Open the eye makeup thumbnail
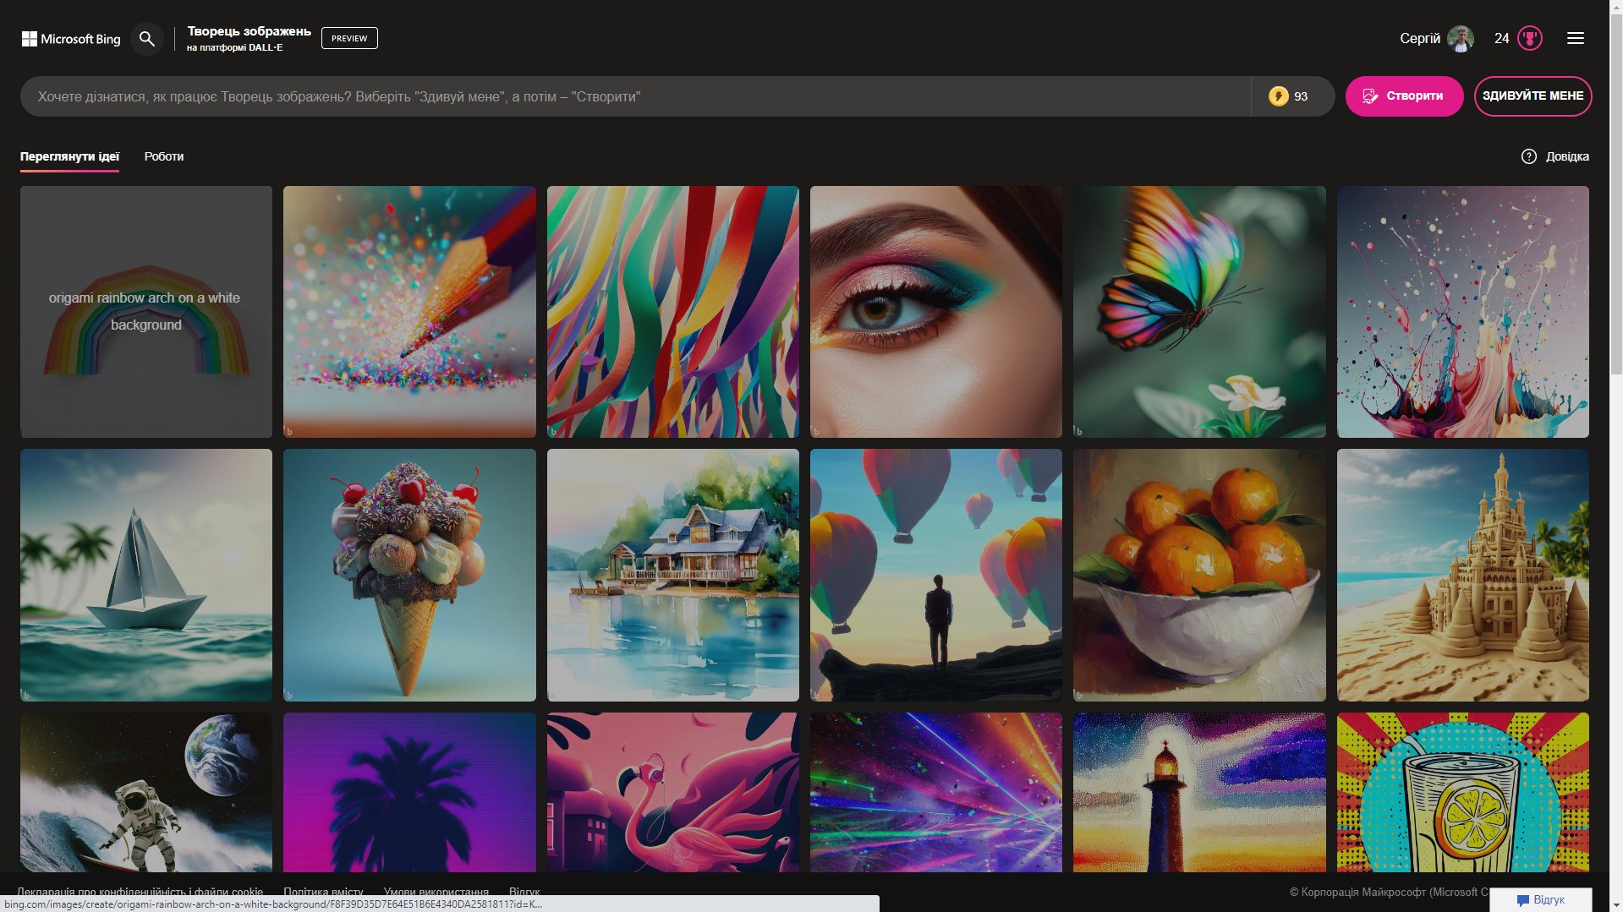Viewport: 1623px width, 912px height. pos(936,312)
